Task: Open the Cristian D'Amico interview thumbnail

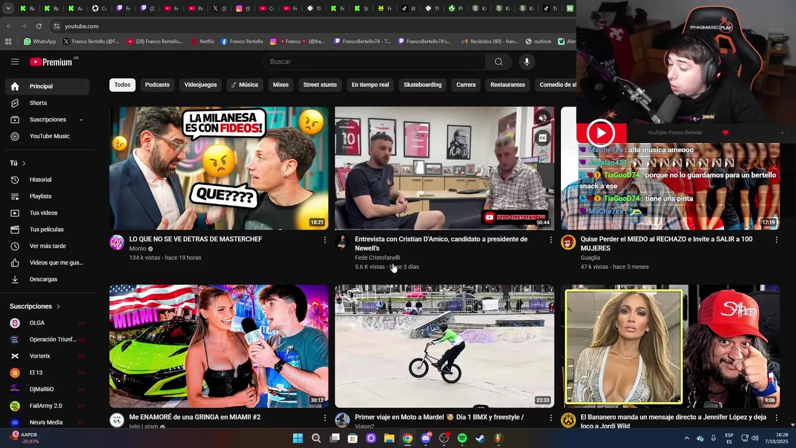Action: (x=444, y=168)
